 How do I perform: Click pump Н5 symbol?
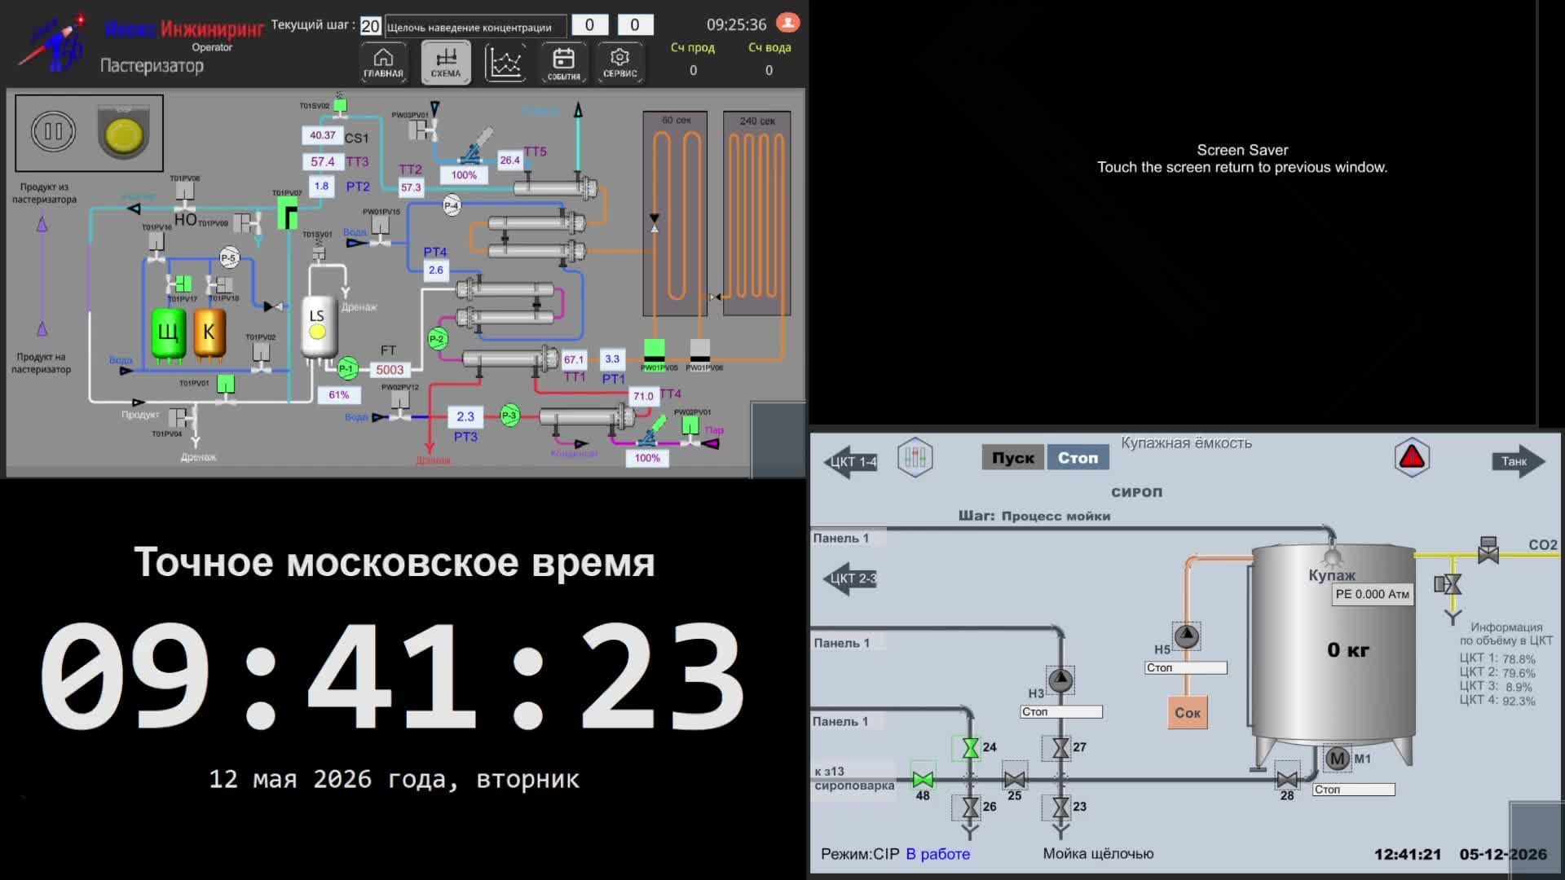[1187, 636]
